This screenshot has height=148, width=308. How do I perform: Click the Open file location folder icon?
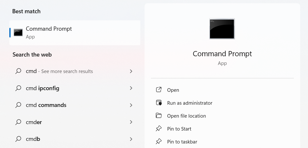tap(158, 116)
